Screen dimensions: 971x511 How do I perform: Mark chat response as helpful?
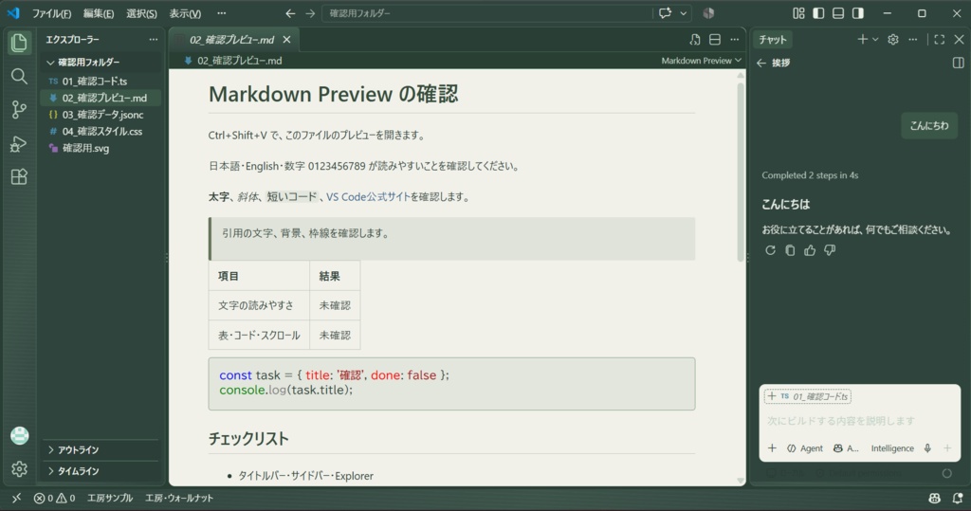tap(810, 250)
